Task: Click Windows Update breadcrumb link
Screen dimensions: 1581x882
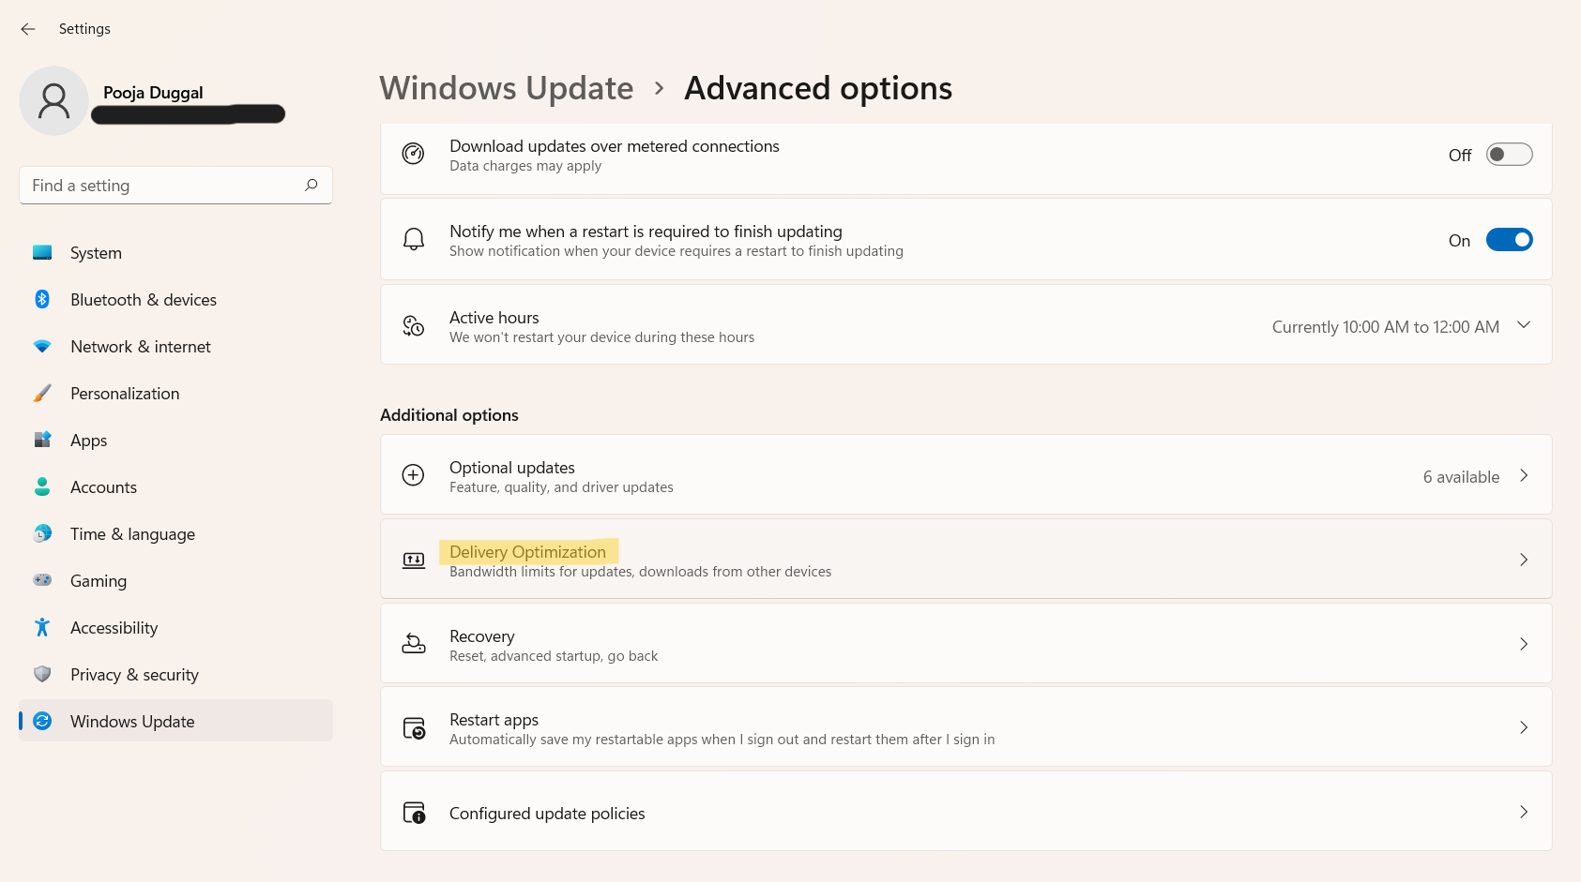Action: [x=507, y=88]
